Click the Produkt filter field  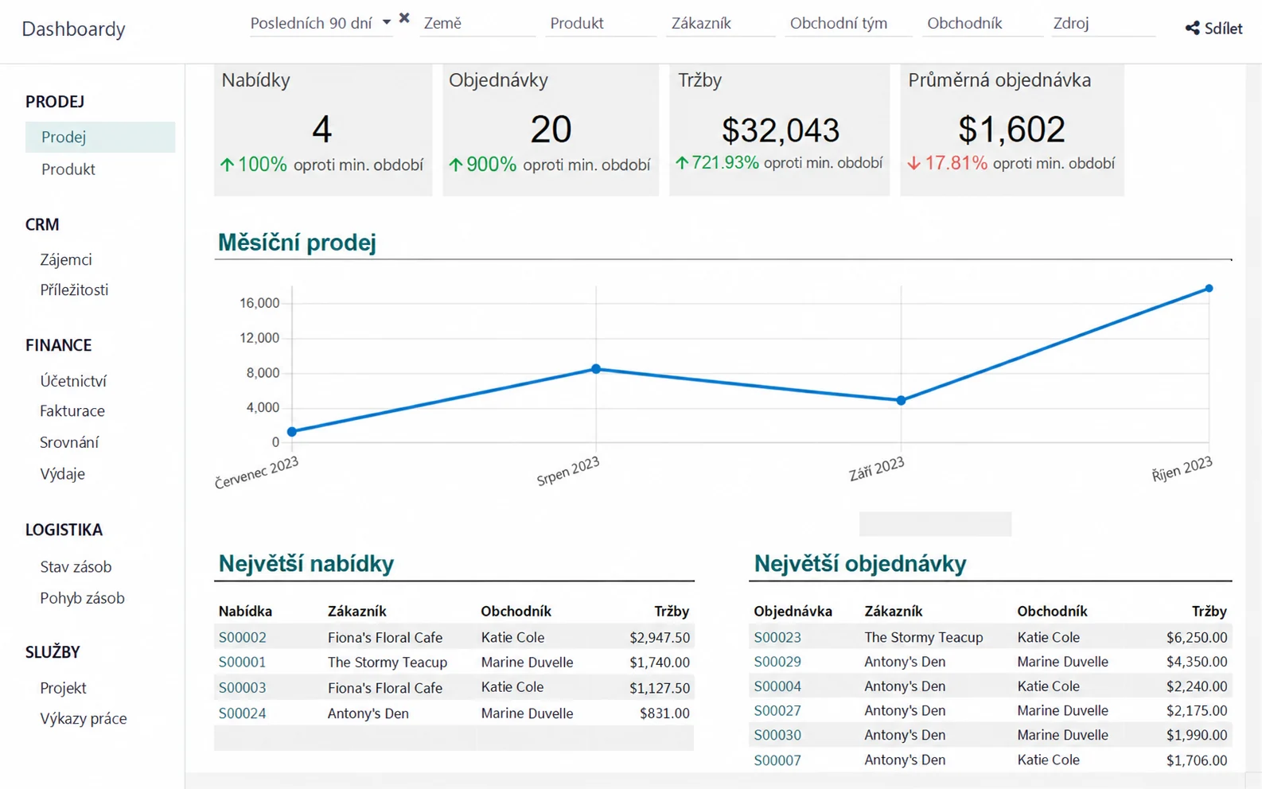601,24
